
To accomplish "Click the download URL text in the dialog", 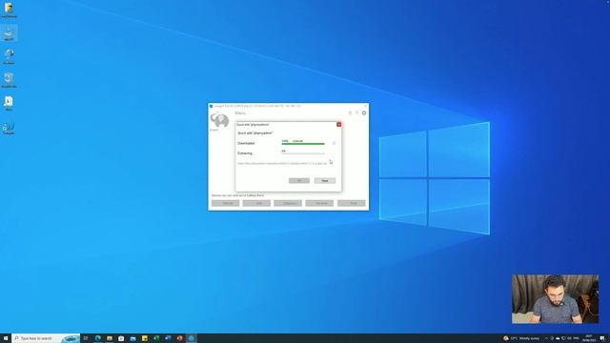I will pos(282,163).
